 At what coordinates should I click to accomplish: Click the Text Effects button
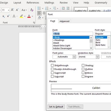tap(75, 107)
